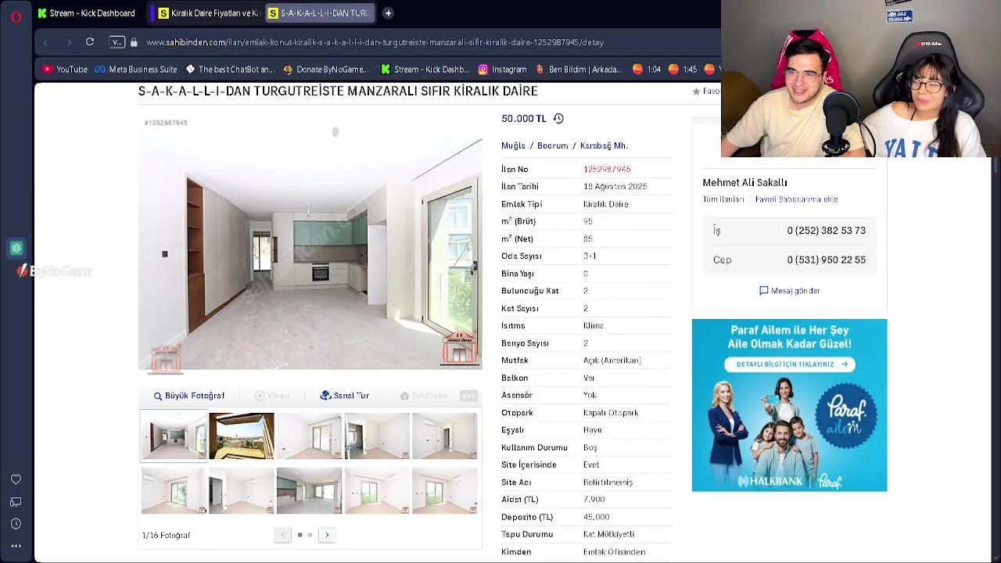The height and width of the screenshot is (563, 1001).
Task: Click the Halkbank Paraf Ailem advertisement
Action: point(789,405)
